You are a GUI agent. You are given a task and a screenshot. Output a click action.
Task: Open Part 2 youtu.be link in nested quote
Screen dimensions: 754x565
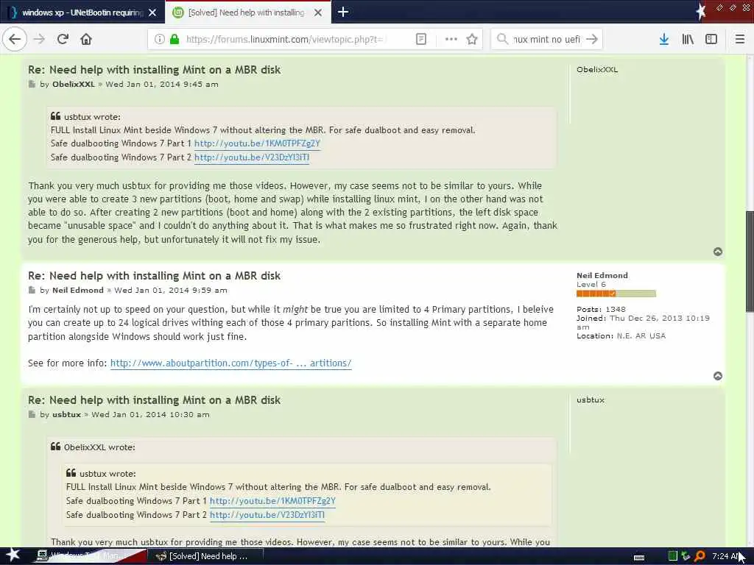point(267,514)
